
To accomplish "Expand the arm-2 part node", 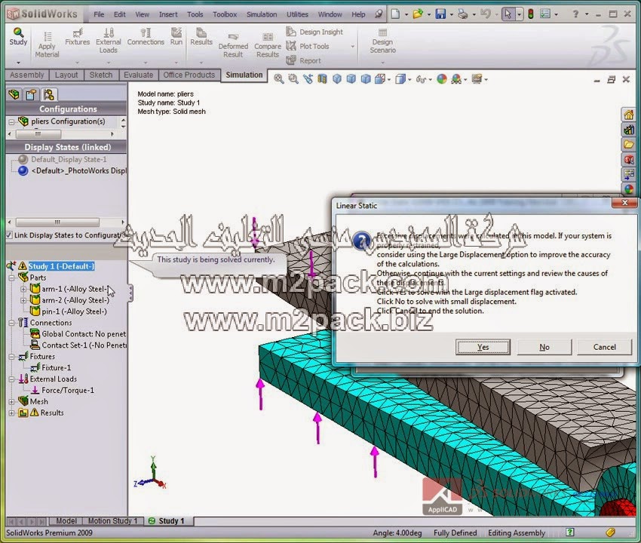I will tap(23, 300).
